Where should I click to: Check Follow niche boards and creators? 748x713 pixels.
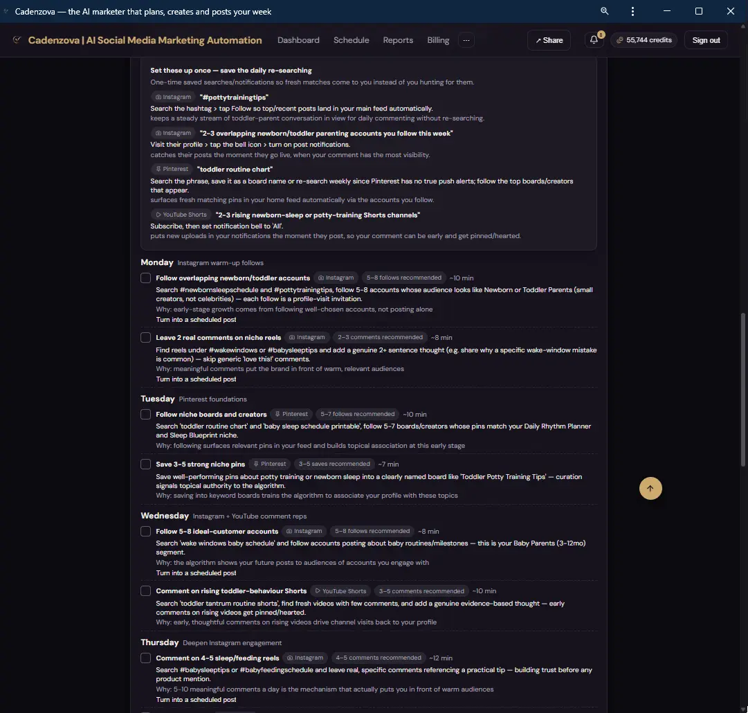pos(145,414)
